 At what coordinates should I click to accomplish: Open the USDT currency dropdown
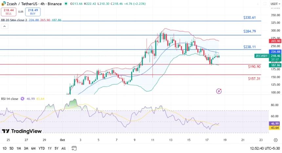tap(275, 4)
